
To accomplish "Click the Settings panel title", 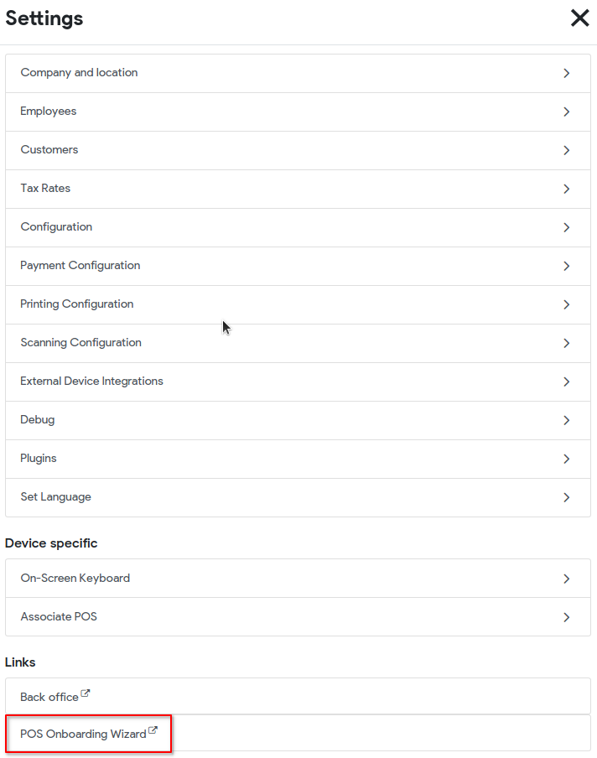I will [x=44, y=18].
